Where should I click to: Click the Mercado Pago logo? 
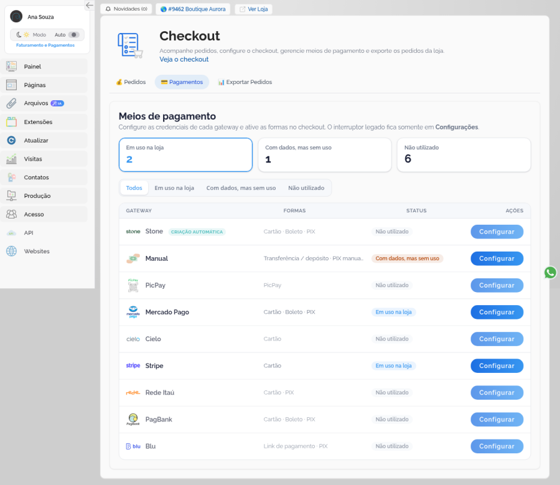(x=133, y=312)
